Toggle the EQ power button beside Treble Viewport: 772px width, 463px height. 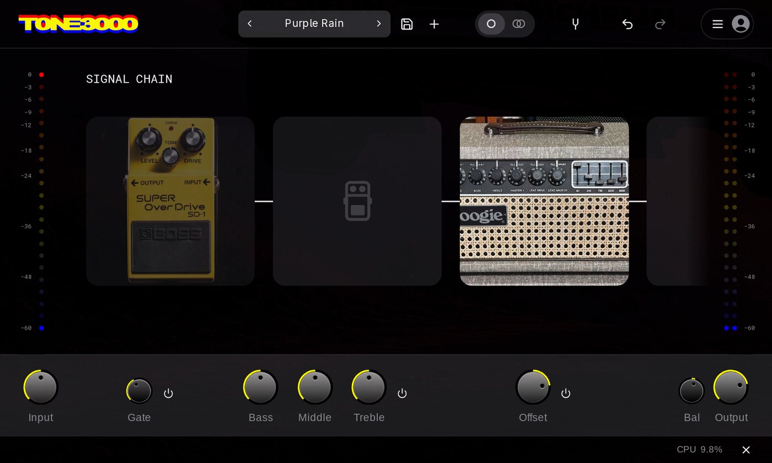[x=403, y=393]
